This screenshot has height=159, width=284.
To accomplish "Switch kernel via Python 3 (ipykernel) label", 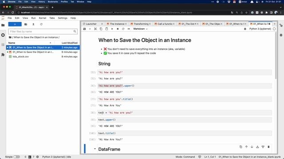I will point(260,29).
